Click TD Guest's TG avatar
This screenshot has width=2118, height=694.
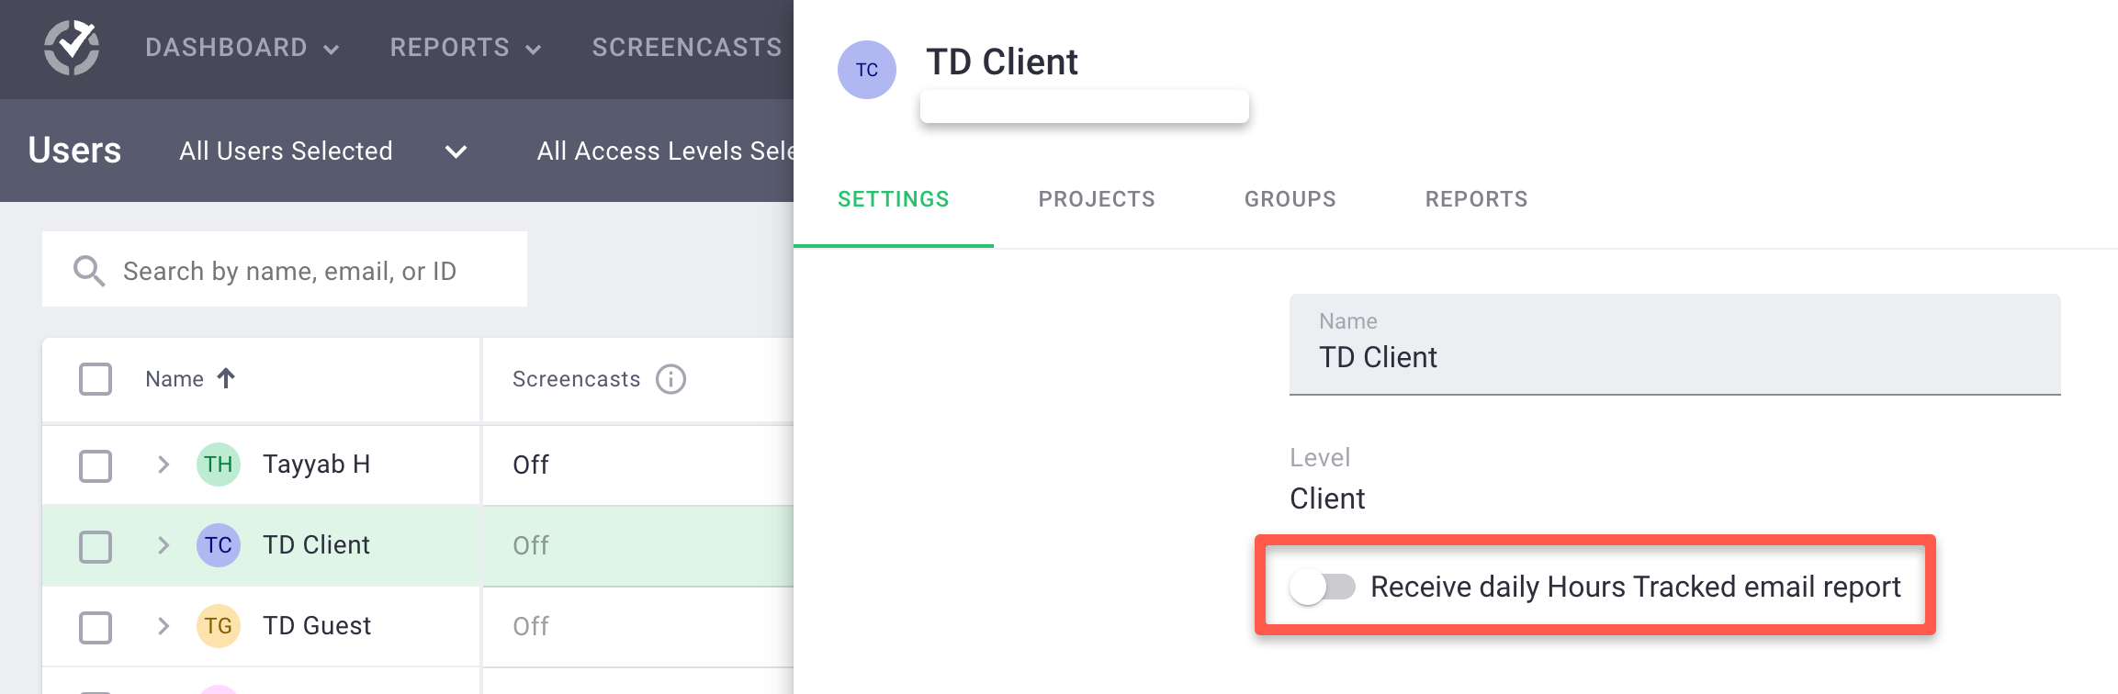pos(219,626)
